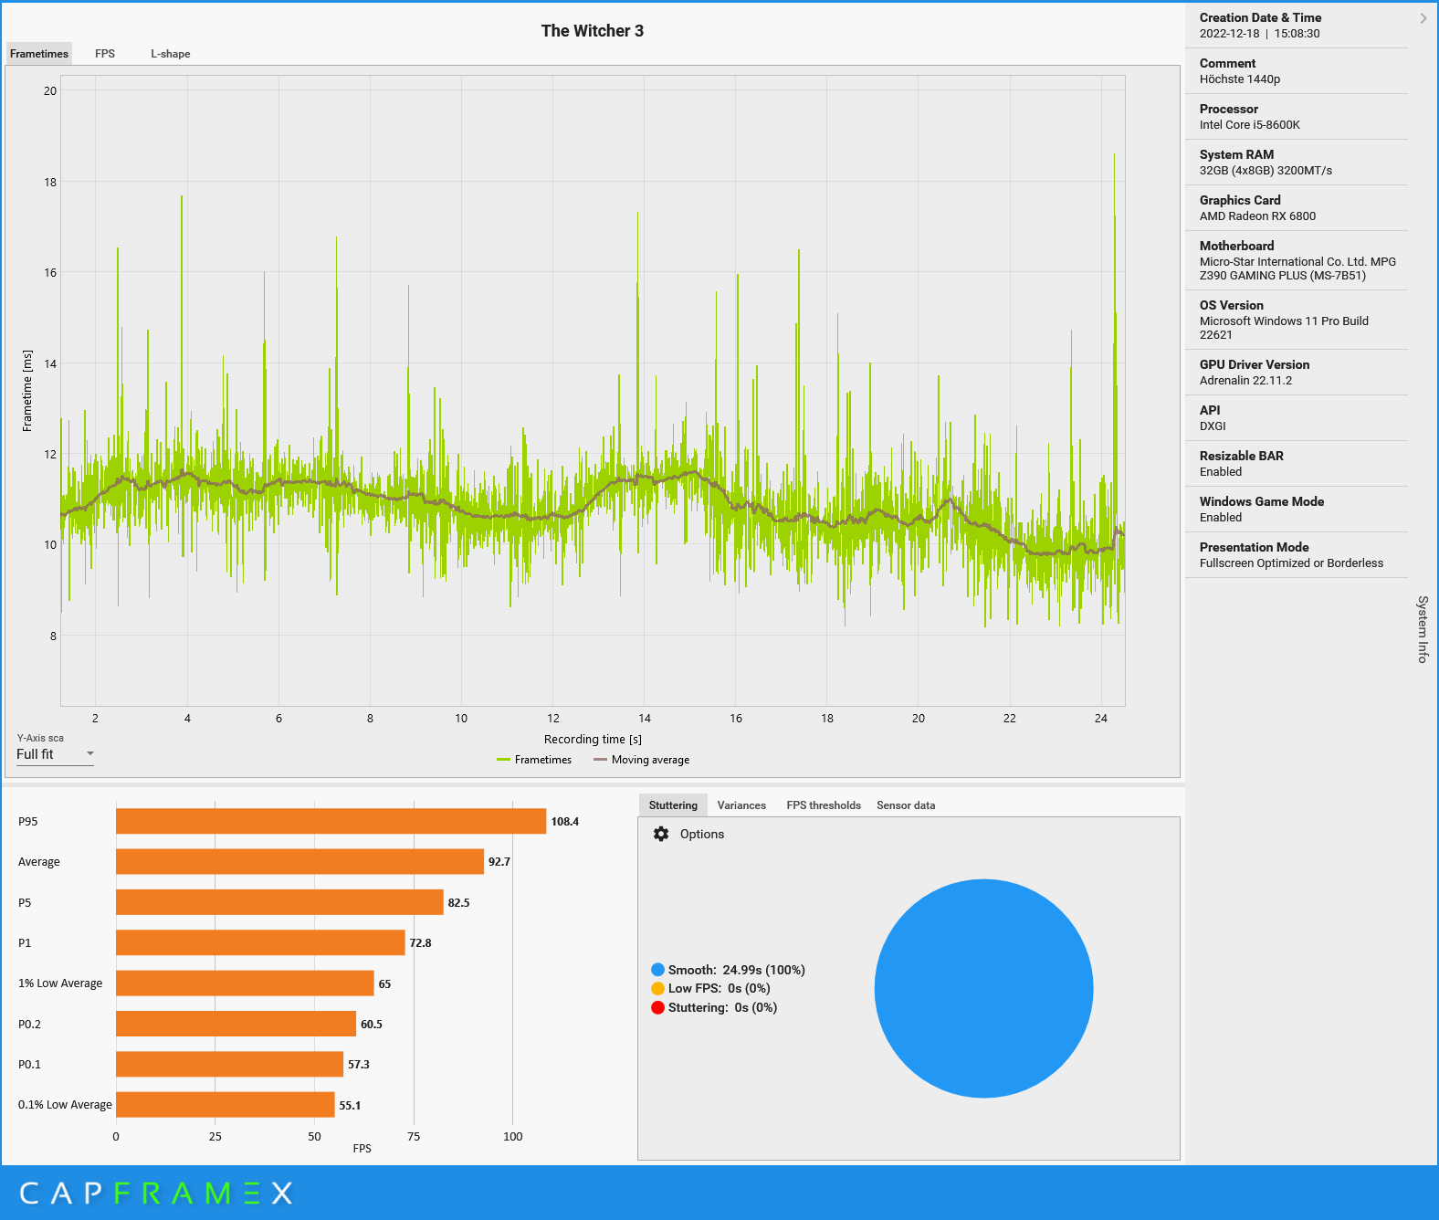Screen dimensions: 1439x1220
Task: Open the FPS thresholds tab
Action: pyautogui.click(x=824, y=805)
